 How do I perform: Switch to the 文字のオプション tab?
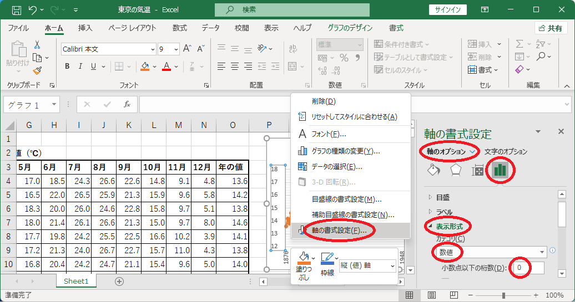[506, 151]
